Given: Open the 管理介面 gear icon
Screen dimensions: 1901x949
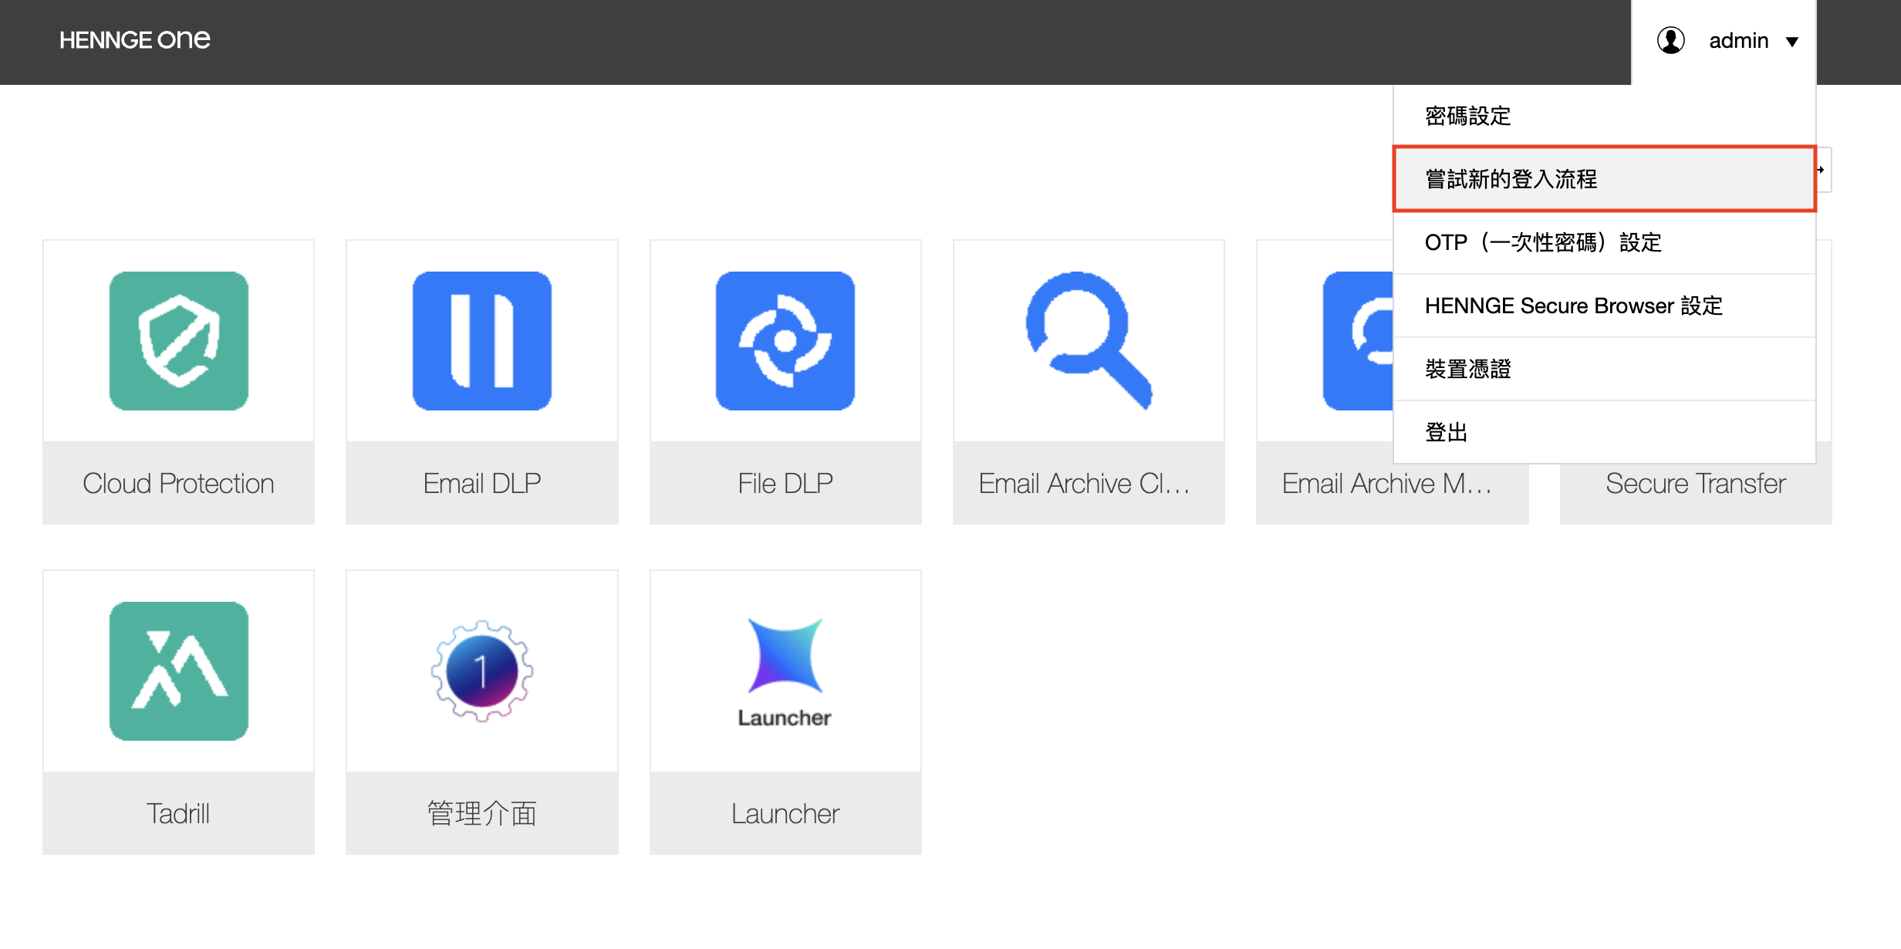Looking at the screenshot, I should click(x=481, y=670).
